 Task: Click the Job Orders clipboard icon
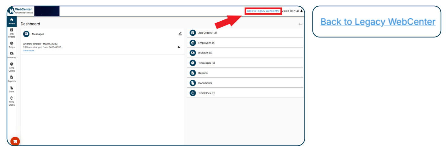coord(193,33)
